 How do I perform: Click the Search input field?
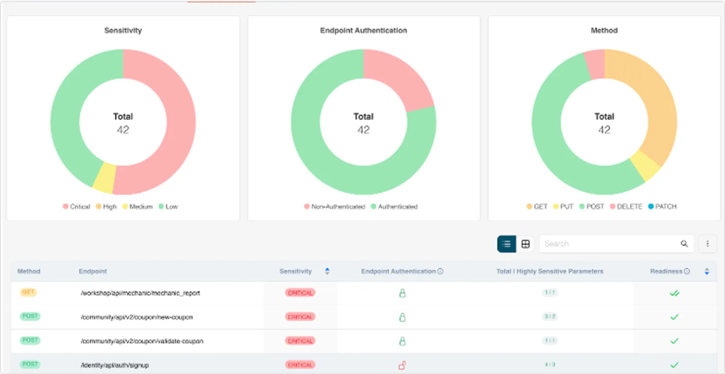coord(616,244)
